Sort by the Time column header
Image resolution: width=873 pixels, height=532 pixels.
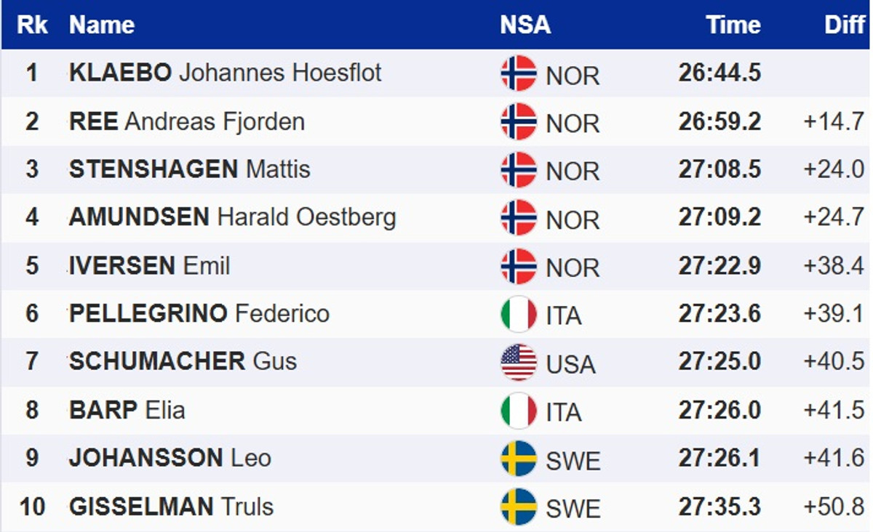point(733,25)
